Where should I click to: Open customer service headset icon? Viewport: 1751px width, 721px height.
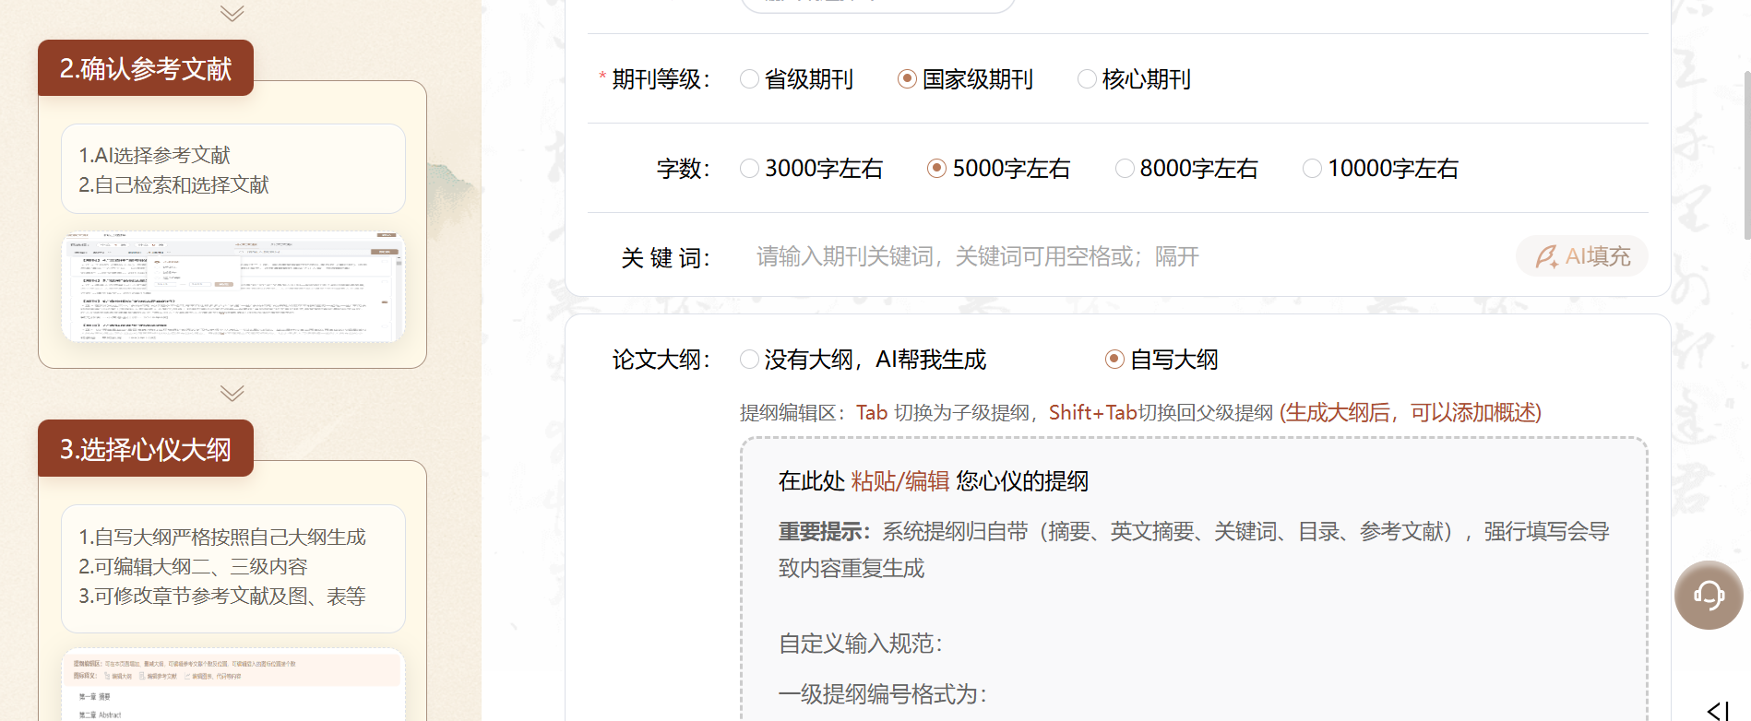point(1709,595)
